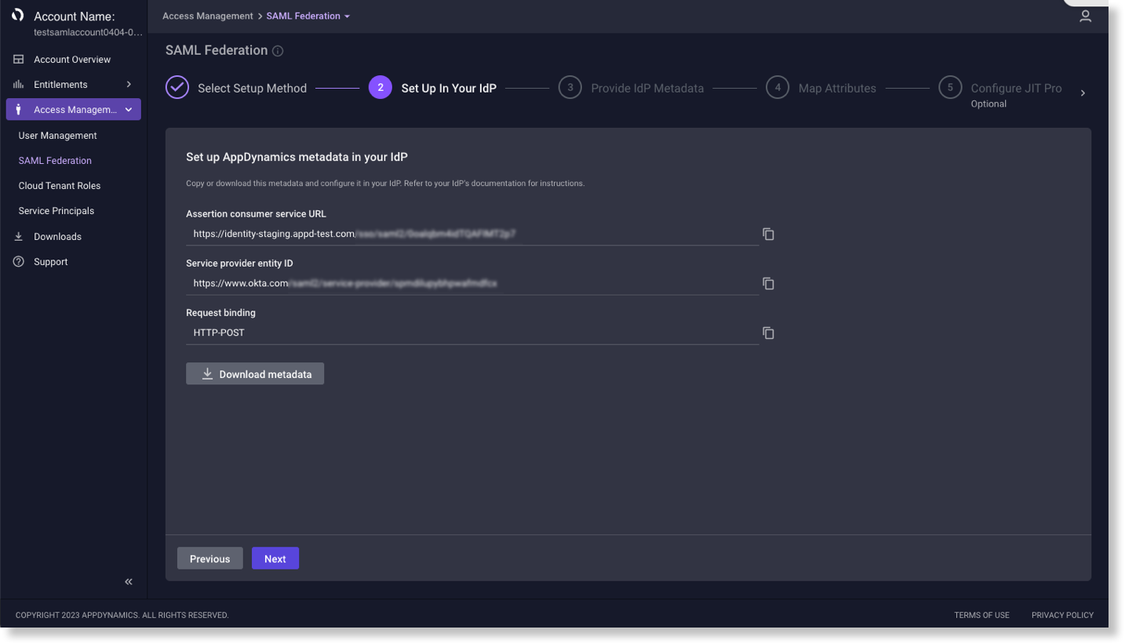Open Account Overview in sidebar
Screen dimensions: 1125x644
click(x=73, y=60)
